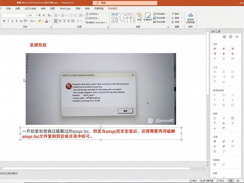Viewport: 244px width, 183px height.
Task: Open the font name combo box
Action: click(x=15, y=15)
